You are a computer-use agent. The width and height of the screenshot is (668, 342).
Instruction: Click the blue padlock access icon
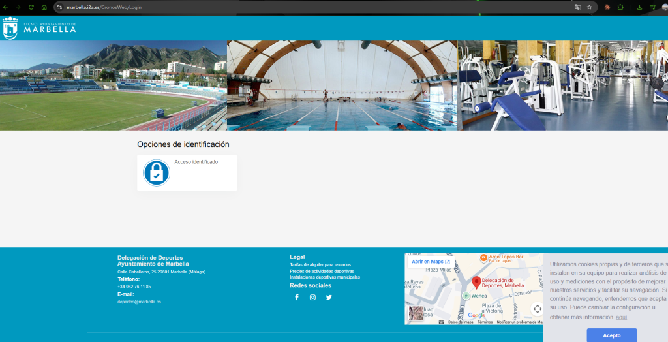pyautogui.click(x=157, y=173)
